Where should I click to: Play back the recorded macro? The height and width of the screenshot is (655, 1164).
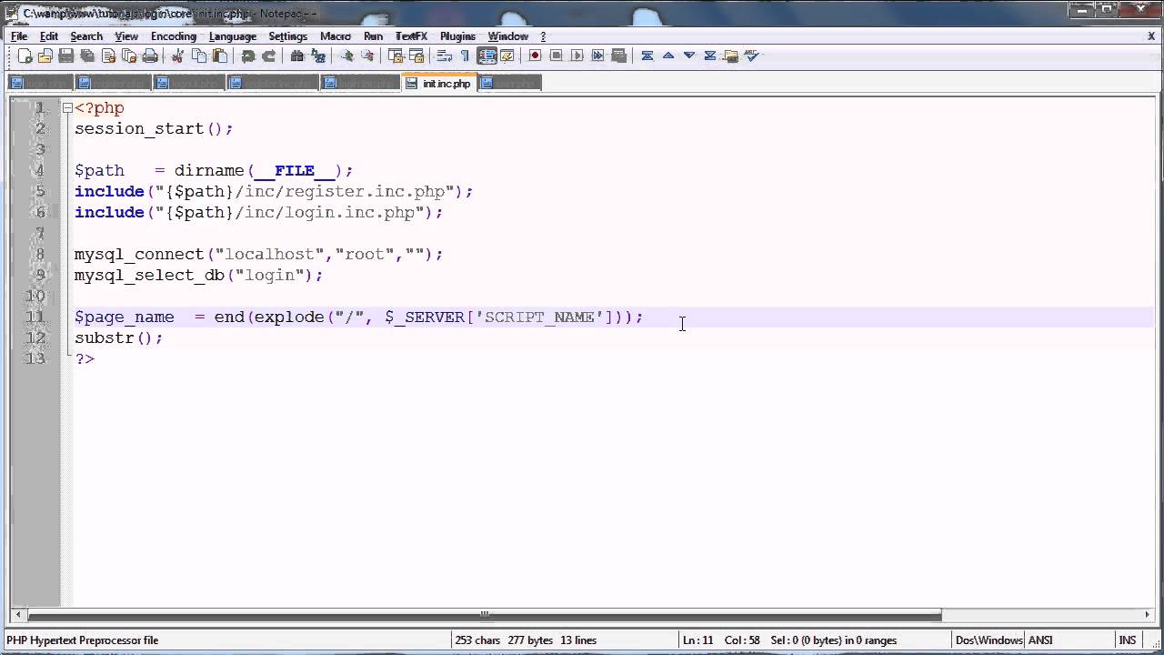coord(577,55)
